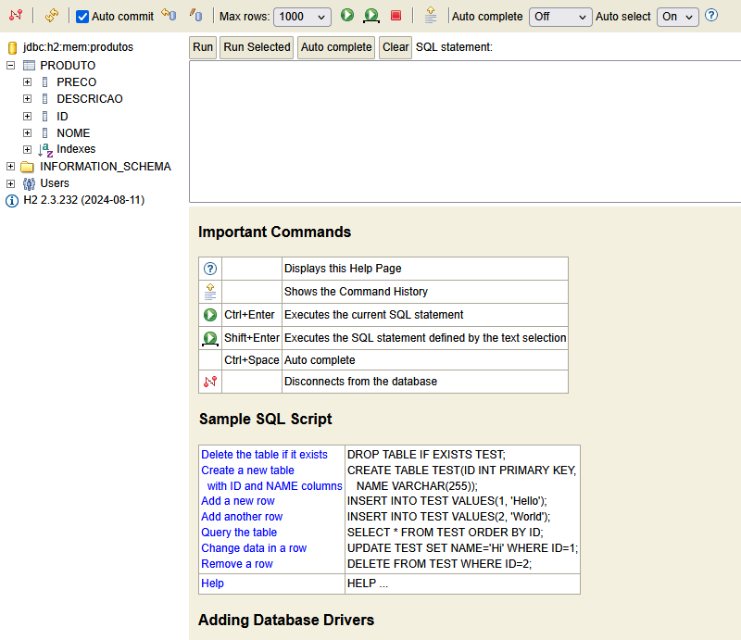Click the H2 version info icon
The width and height of the screenshot is (741, 640).
pos(12,201)
